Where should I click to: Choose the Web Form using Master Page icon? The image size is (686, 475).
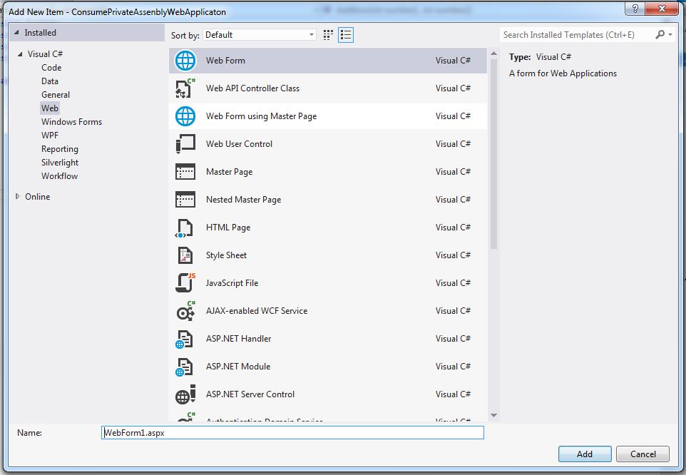tap(185, 116)
